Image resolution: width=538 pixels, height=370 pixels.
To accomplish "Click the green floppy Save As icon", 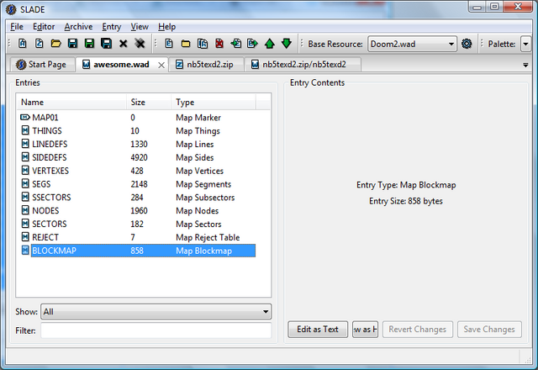I will point(90,44).
